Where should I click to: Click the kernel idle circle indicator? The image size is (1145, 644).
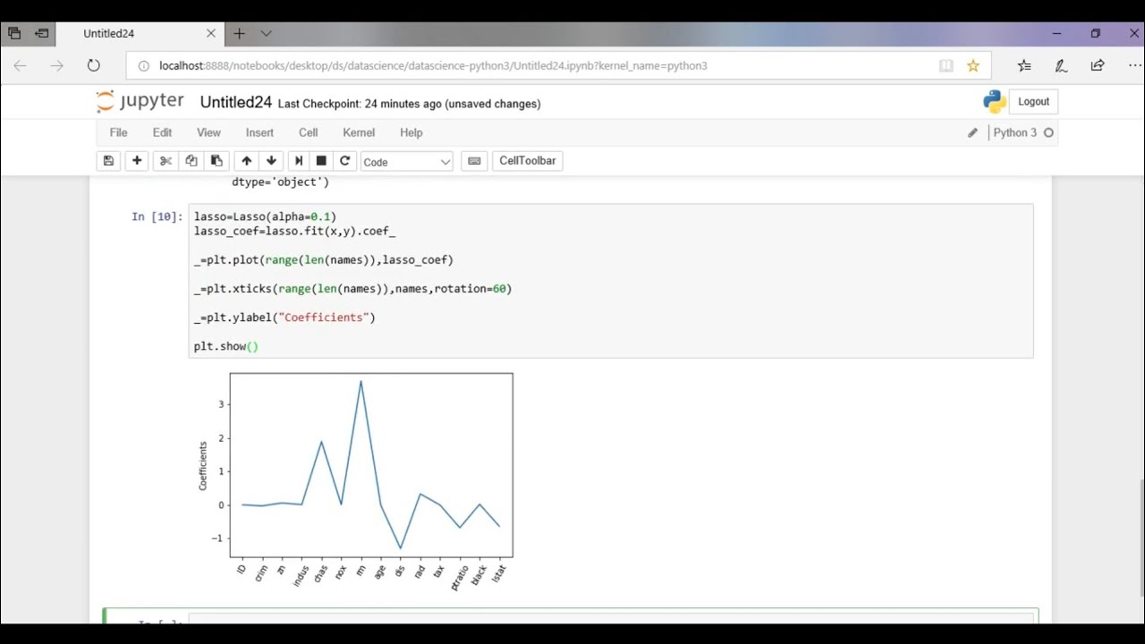coord(1048,133)
